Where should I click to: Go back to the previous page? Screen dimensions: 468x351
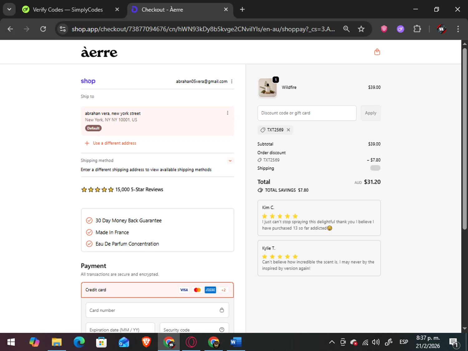[x=10, y=29]
